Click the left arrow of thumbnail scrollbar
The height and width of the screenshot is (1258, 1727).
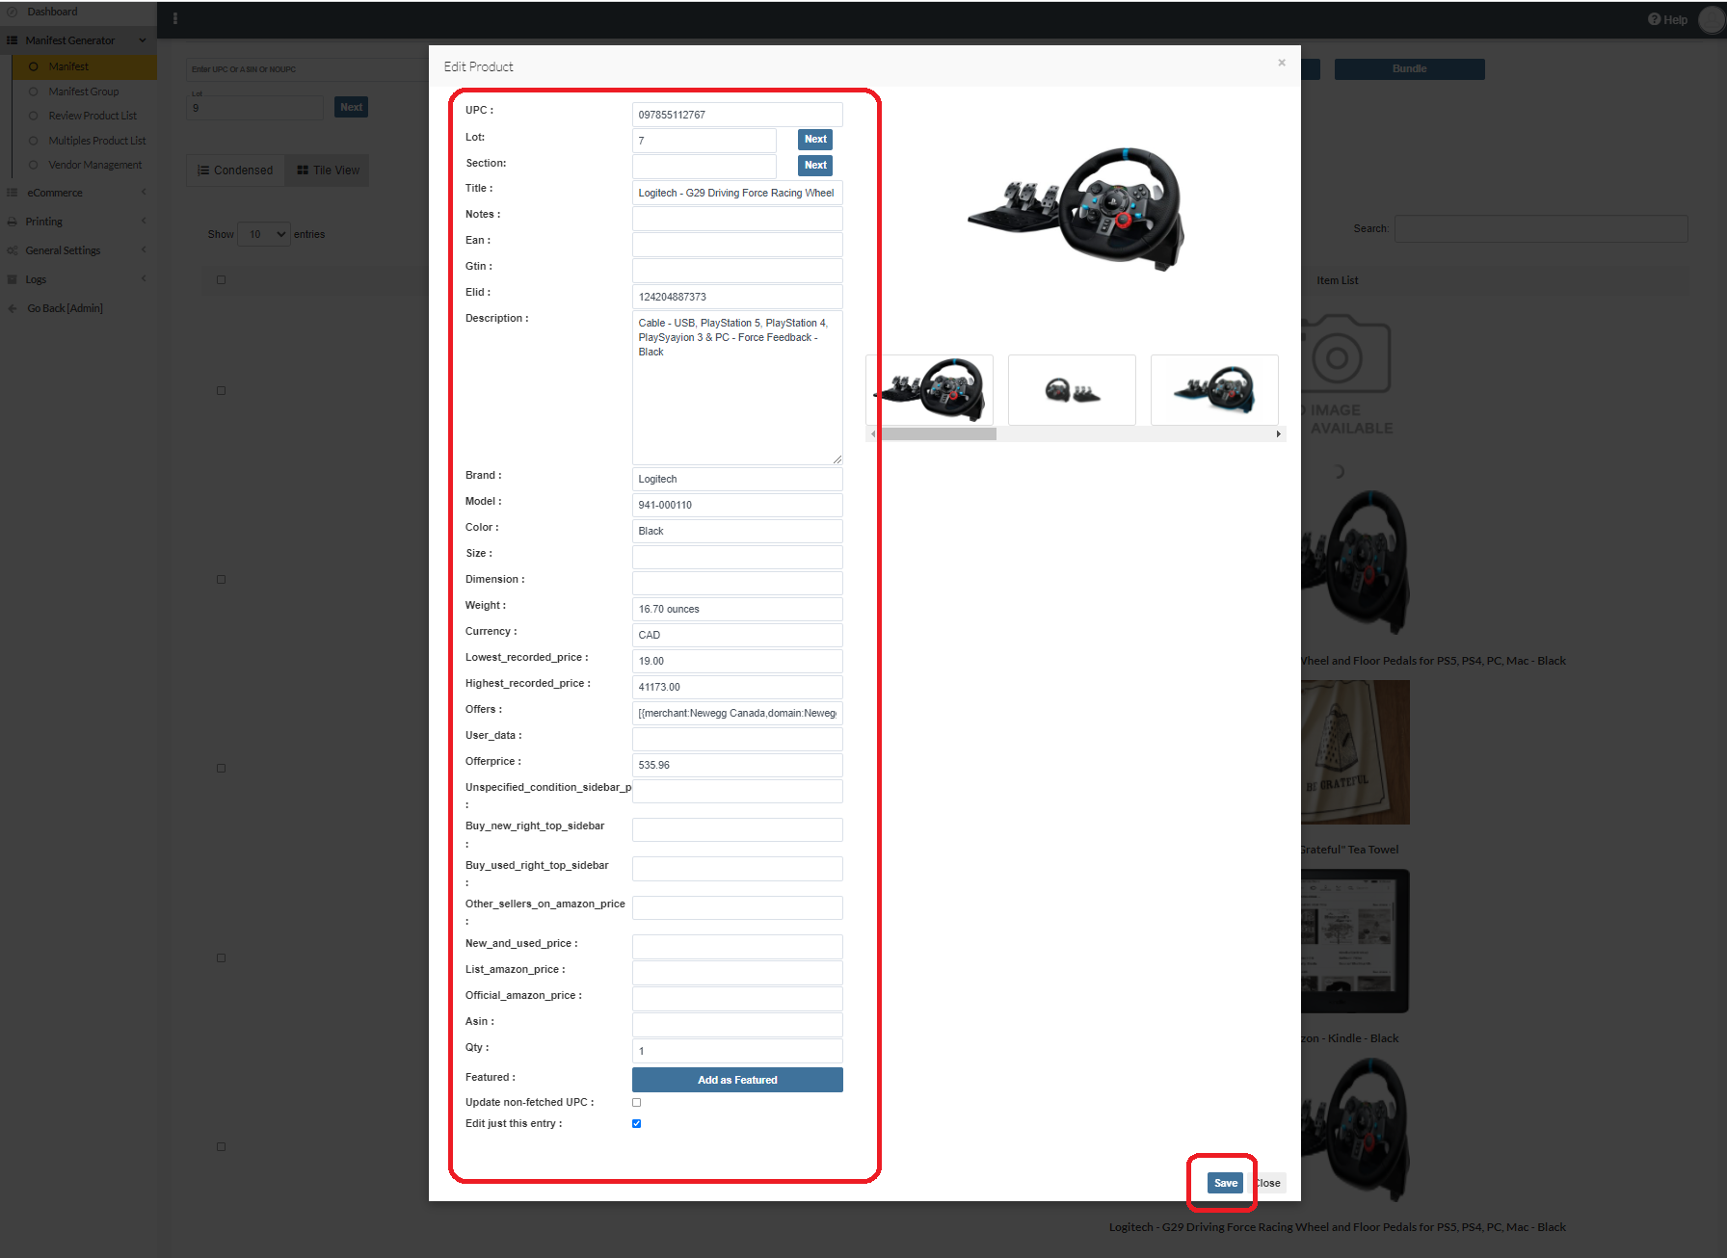(x=873, y=434)
